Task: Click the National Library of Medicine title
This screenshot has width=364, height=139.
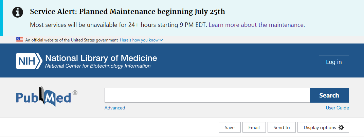Action: 101,58
